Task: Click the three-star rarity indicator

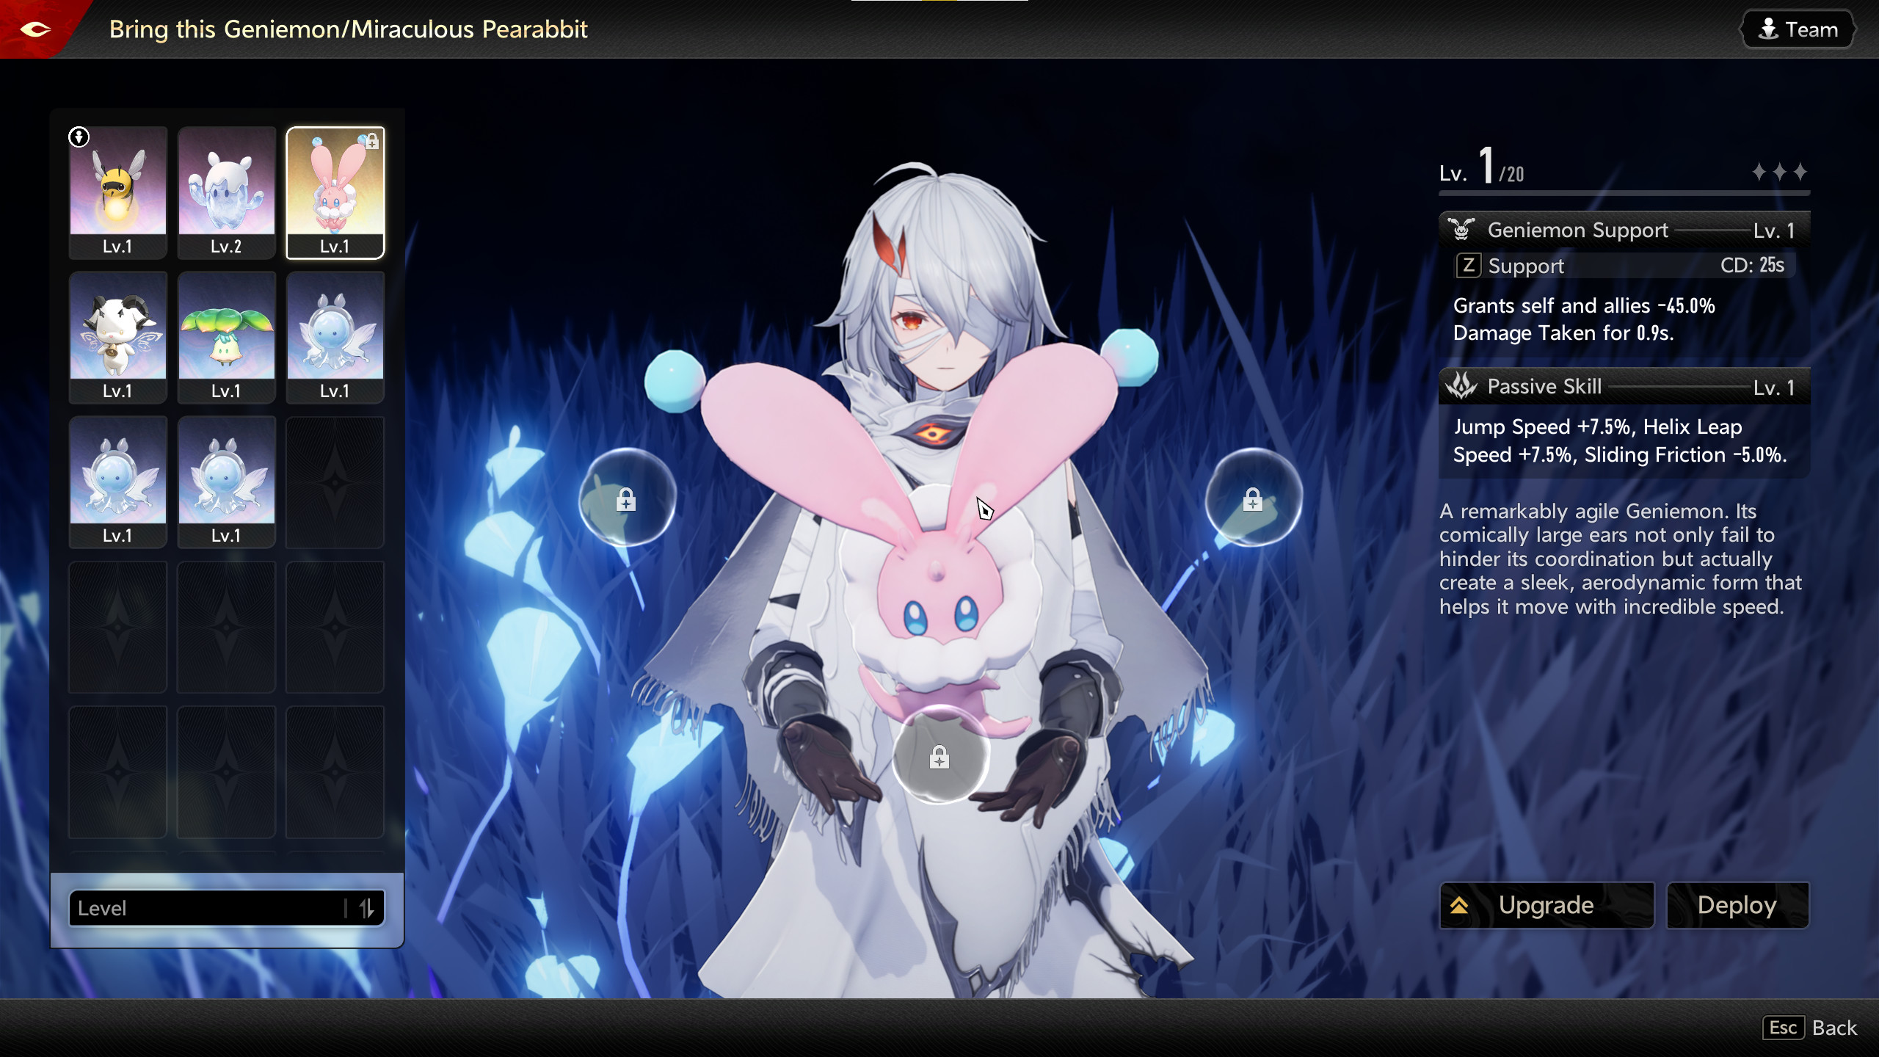Action: click(x=1779, y=172)
